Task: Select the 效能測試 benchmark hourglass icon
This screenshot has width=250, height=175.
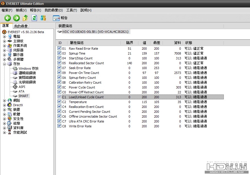Action: click(x=10, y=132)
